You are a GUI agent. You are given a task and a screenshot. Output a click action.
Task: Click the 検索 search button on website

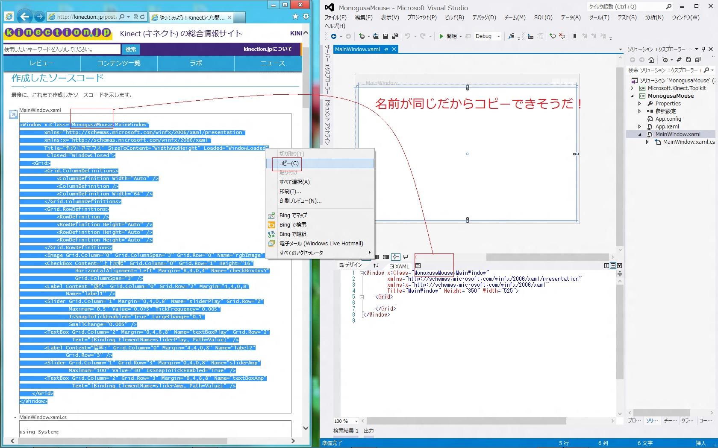(x=130, y=49)
